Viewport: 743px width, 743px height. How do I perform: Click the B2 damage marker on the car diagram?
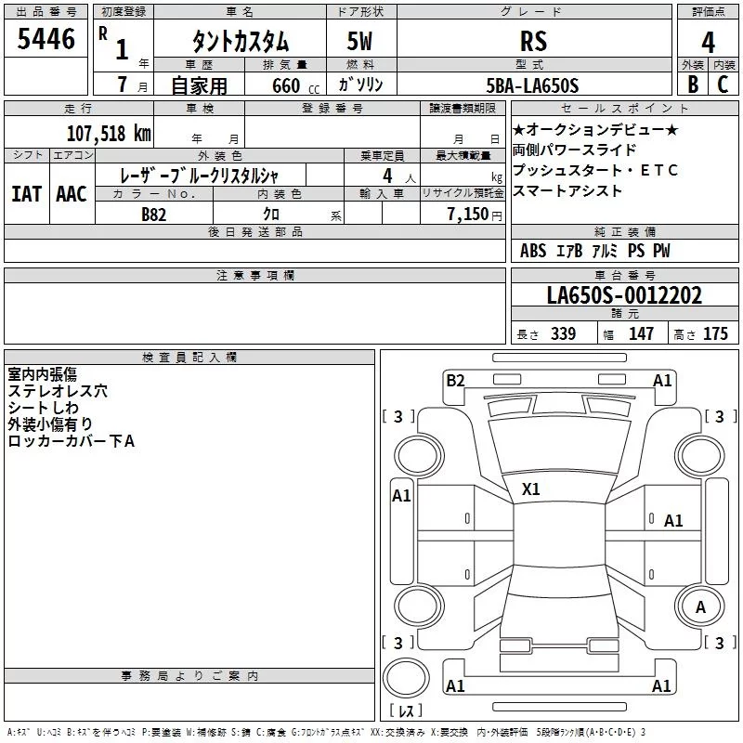455,379
